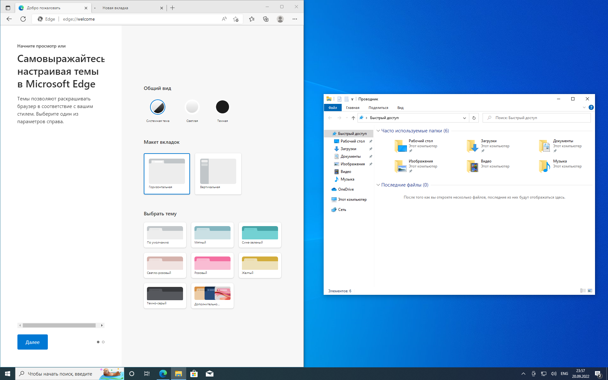Open the Главная ribbon tab in Проводник

352,108
